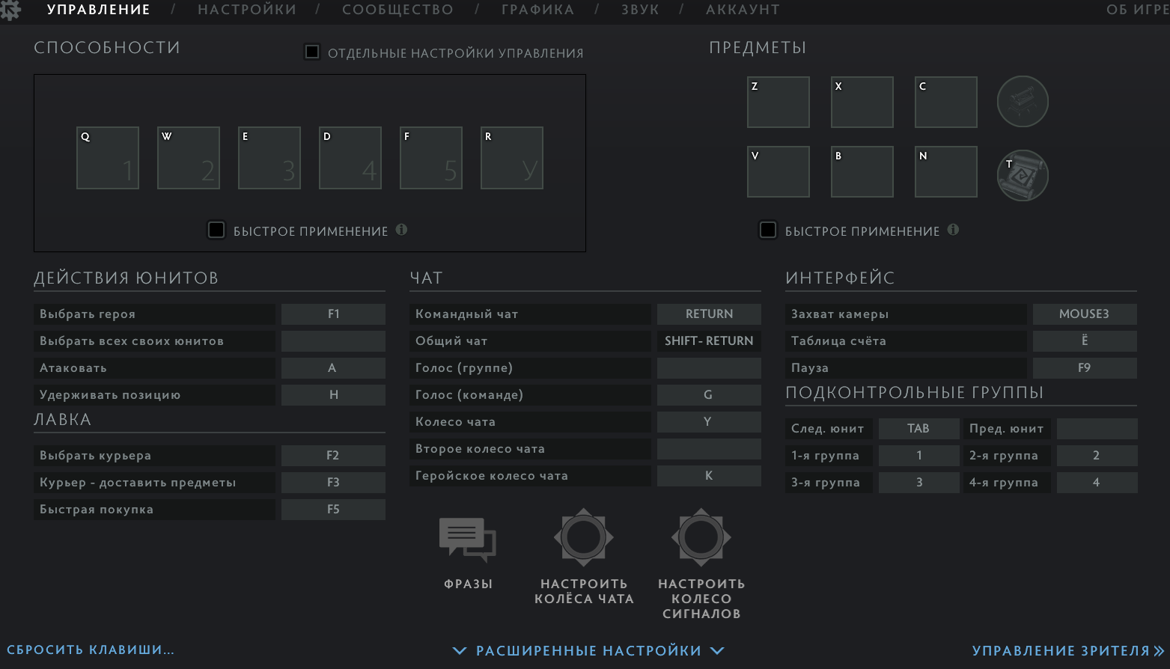Set key for second chat wheel
Viewport: 1170px width, 669px height.
709,449
